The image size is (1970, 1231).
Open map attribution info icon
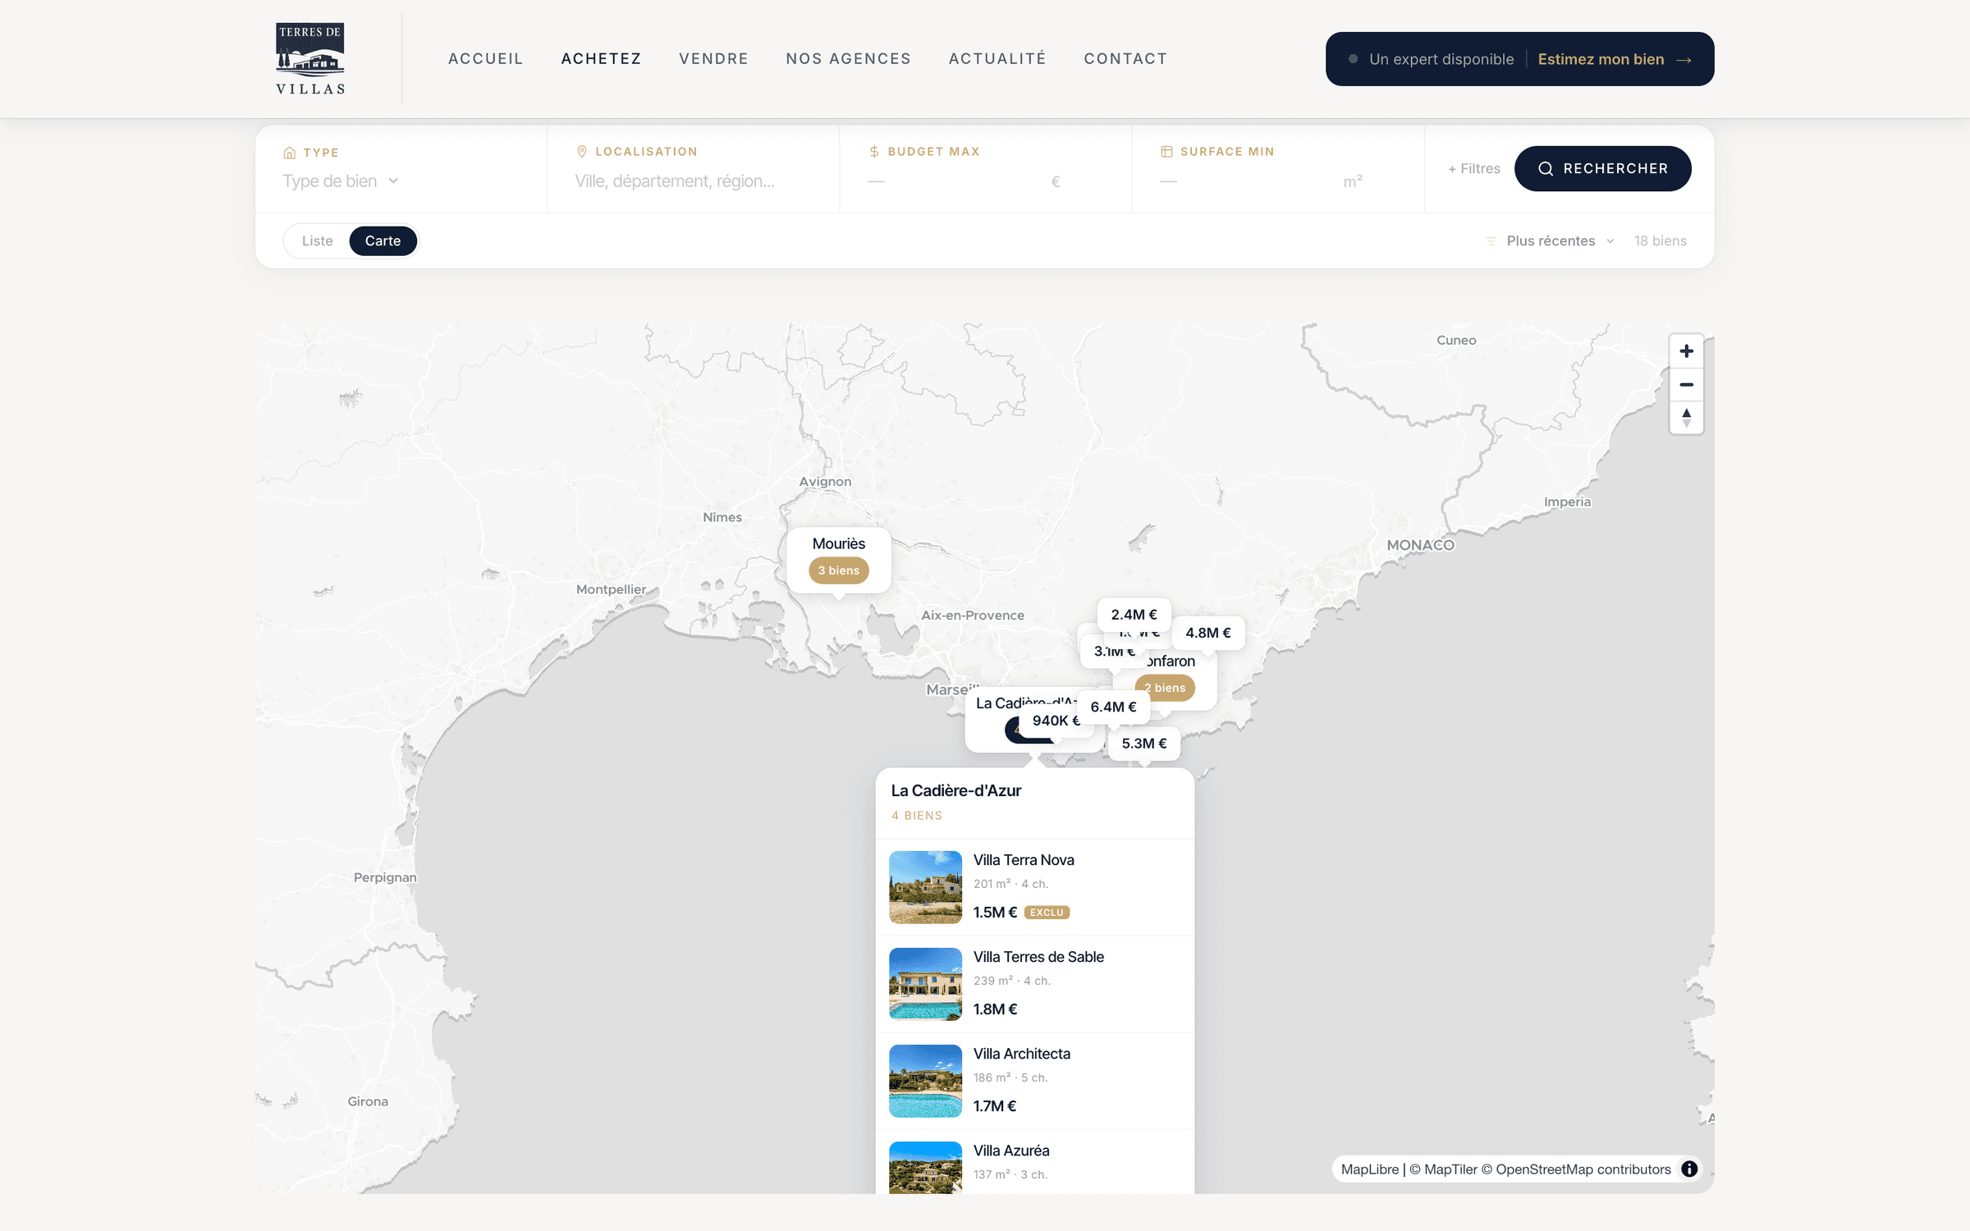(x=1689, y=1169)
